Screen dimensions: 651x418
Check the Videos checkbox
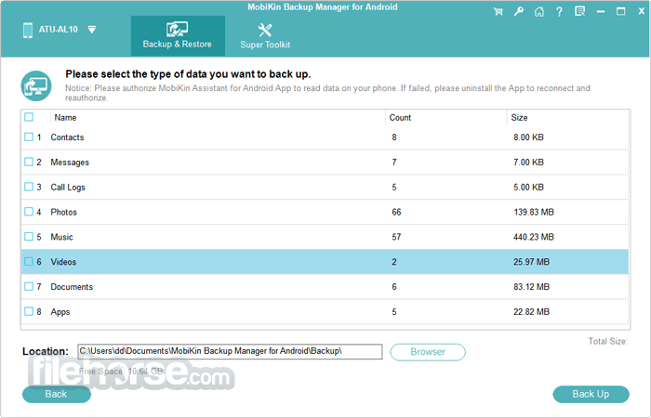tap(29, 261)
